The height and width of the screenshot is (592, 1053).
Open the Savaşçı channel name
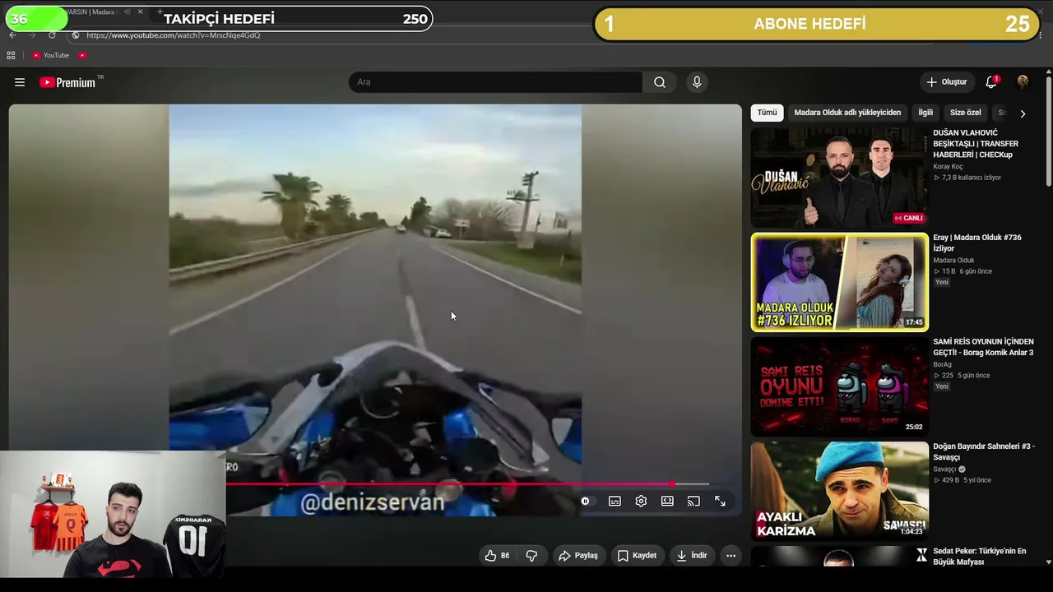945,469
